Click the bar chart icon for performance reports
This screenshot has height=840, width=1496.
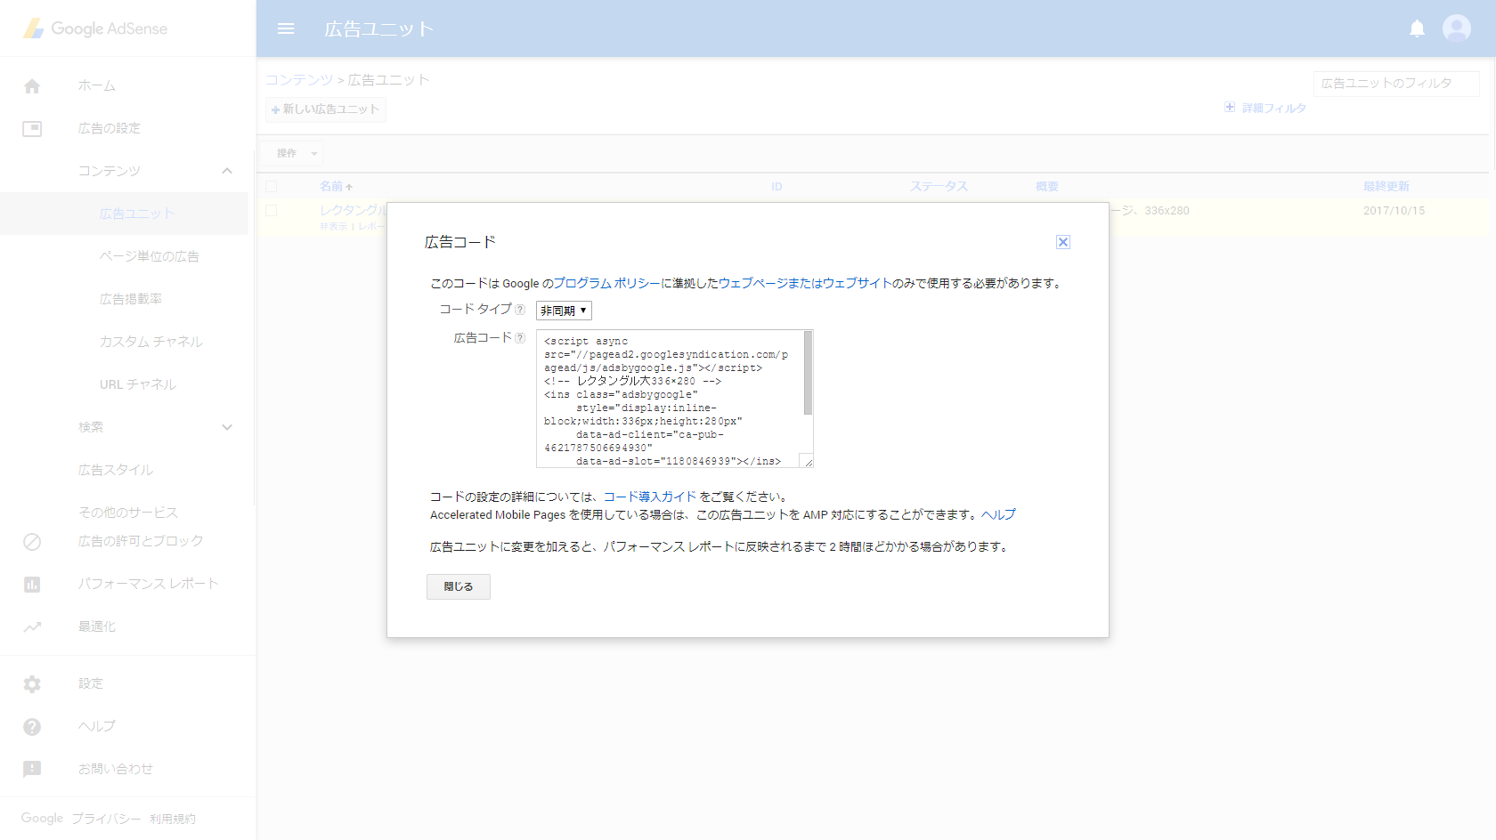[32, 585]
